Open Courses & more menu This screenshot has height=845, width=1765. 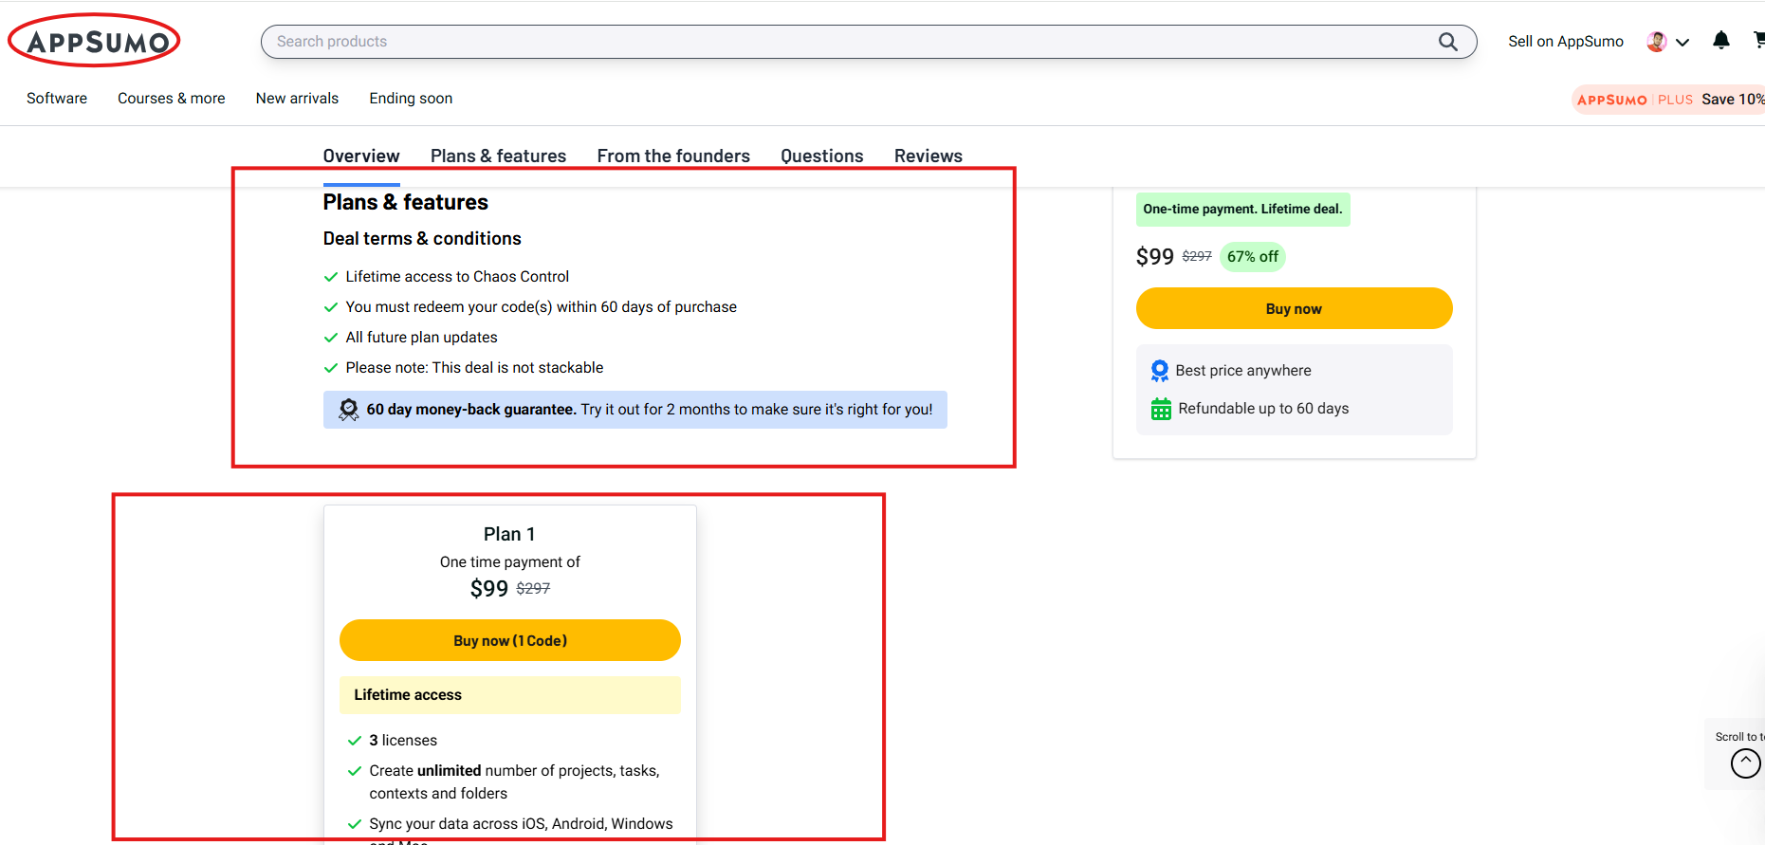[172, 99]
